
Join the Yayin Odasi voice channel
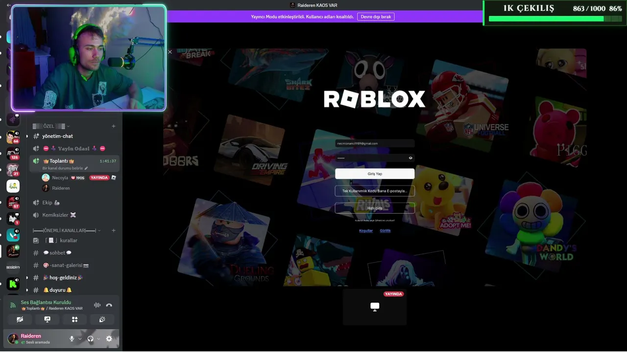tap(74, 148)
